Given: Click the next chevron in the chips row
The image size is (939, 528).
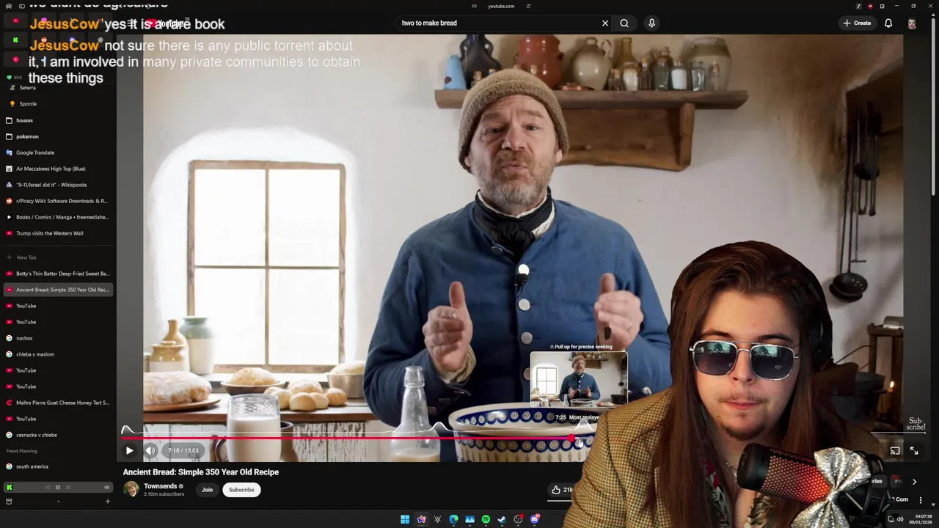Looking at the screenshot, I should point(914,482).
